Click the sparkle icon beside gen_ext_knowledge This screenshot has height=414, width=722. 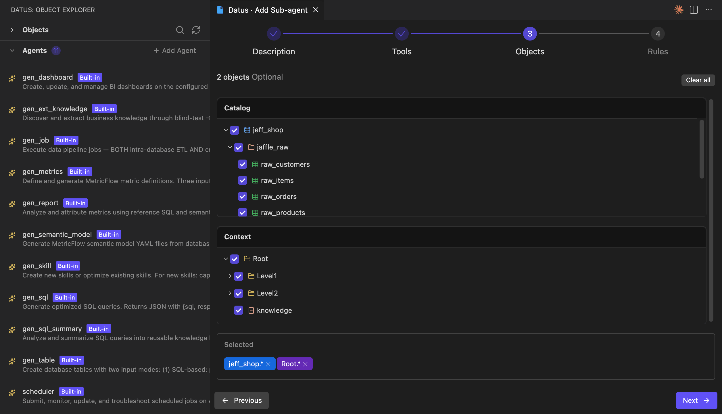tap(12, 110)
